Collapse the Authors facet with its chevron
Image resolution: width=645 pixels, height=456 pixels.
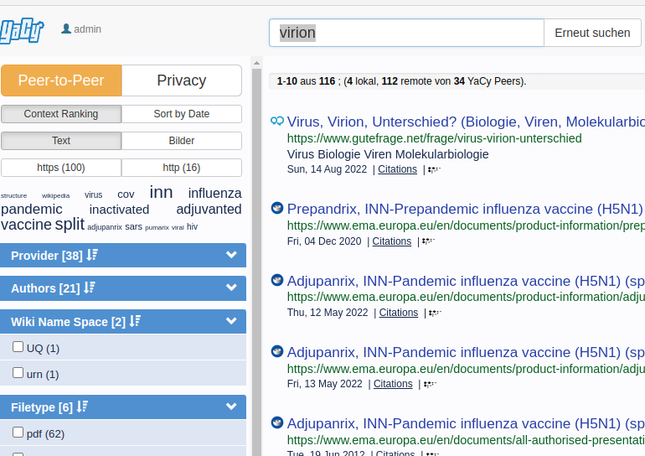click(x=232, y=288)
